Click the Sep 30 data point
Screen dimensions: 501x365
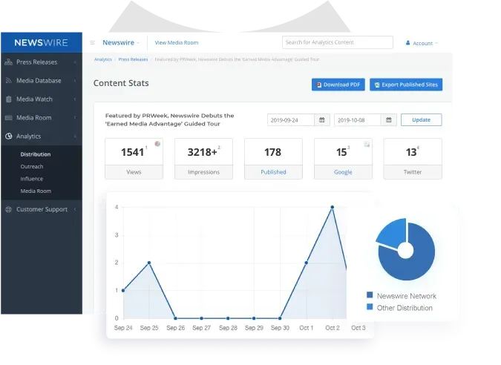pyautogui.click(x=280, y=318)
